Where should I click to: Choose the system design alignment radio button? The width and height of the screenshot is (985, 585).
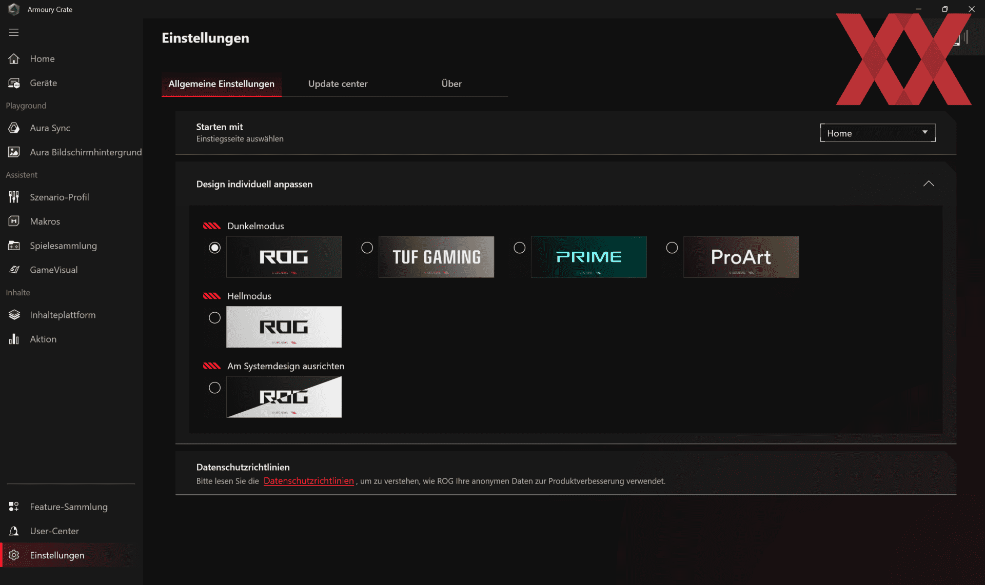(215, 388)
